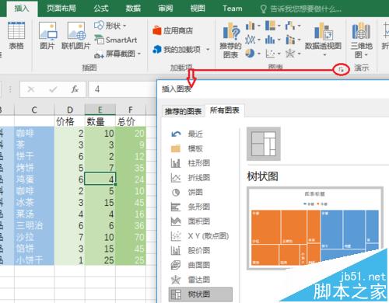389x303 pixels.
Task: Click the 价格 header cell
Action: (x=70, y=121)
